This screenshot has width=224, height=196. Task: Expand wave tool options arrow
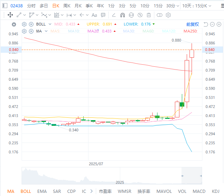49,15
